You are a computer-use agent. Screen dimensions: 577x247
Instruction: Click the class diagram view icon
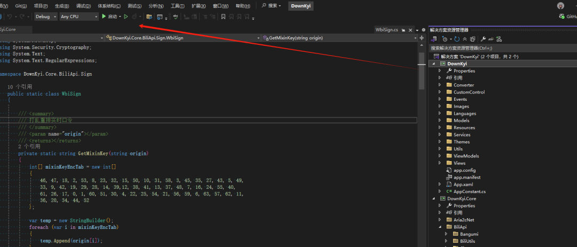tap(500, 39)
